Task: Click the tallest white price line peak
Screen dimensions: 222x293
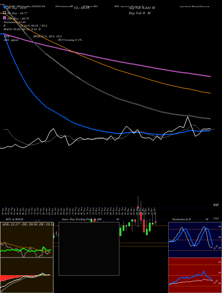Action: coord(187,117)
